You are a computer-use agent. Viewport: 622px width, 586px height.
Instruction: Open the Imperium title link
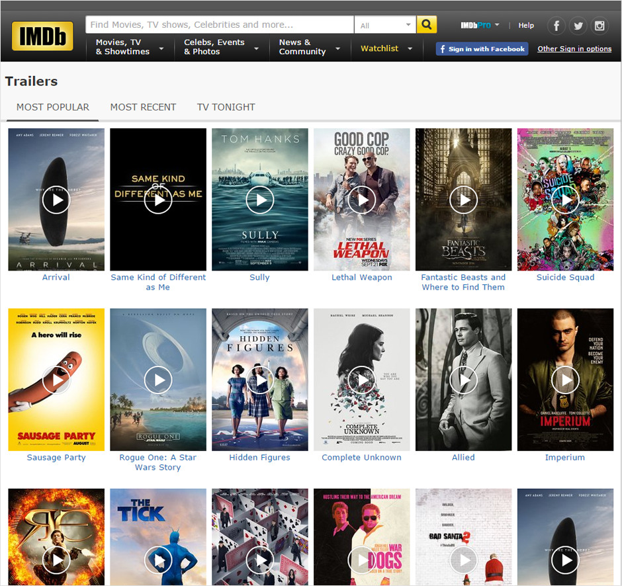(565, 457)
